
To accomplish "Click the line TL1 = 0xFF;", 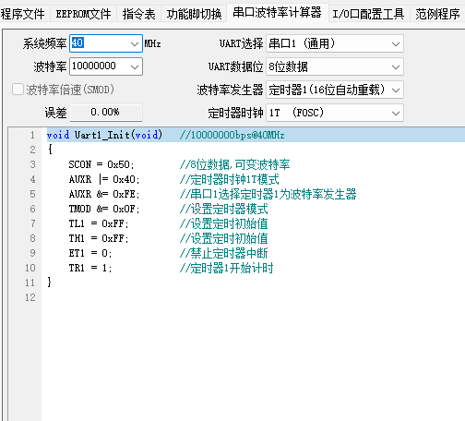I will (x=99, y=223).
